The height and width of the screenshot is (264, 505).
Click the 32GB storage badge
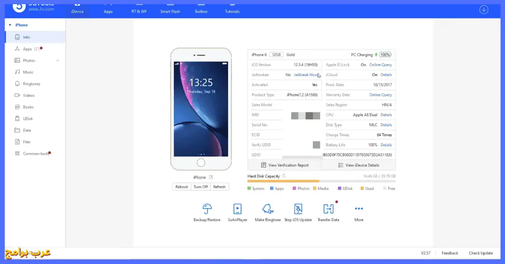click(x=276, y=55)
